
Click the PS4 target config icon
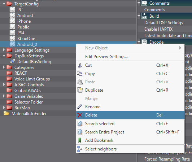pos(12,32)
